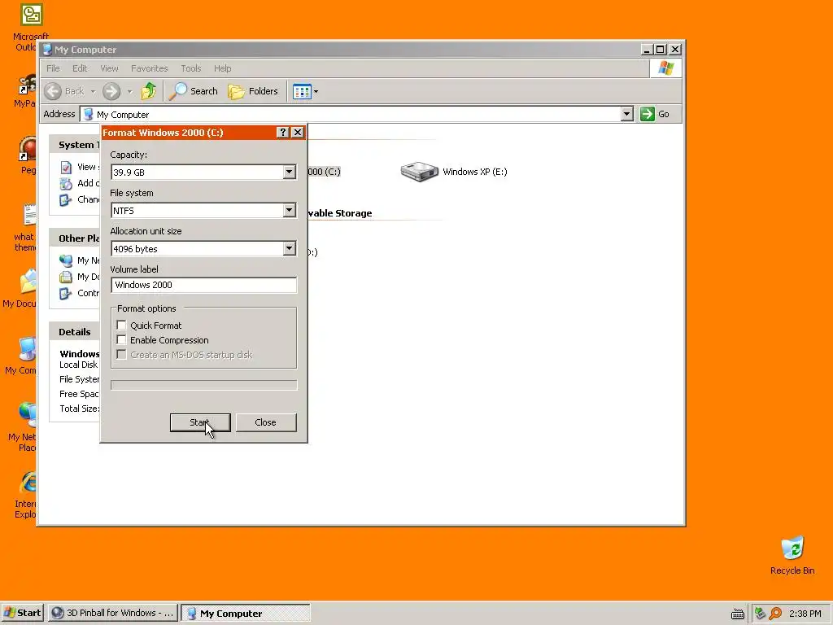Enable the Quick Format checkbox
833x625 pixels.
pyautogui.click(x=122, y=326)
